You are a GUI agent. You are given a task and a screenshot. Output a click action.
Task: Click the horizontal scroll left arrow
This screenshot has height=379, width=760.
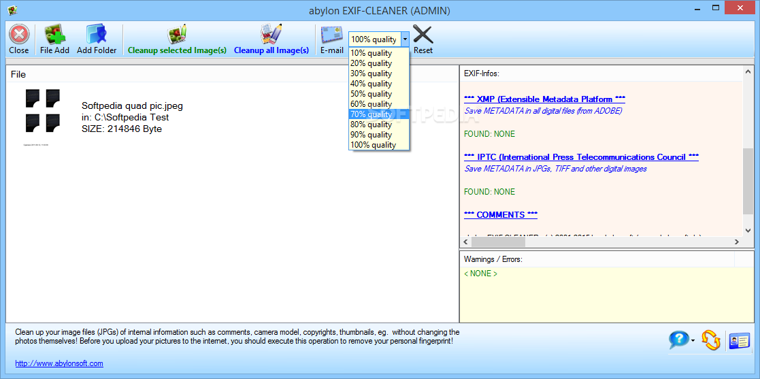click(466, 242)
